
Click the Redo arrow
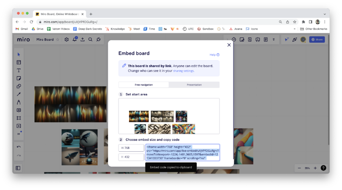pos(19,156)
